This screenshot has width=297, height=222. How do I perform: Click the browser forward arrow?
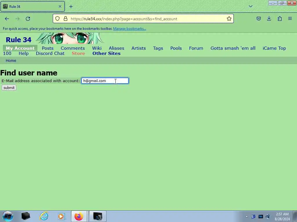click(x=17, y=19)
